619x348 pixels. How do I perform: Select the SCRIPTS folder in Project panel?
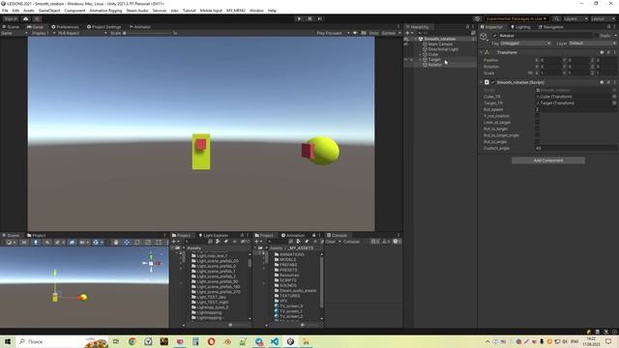(x=288, y=280)
